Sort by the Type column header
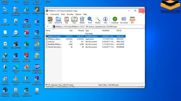Viewport: 181px width, 101px height. [x=93, y=31]
